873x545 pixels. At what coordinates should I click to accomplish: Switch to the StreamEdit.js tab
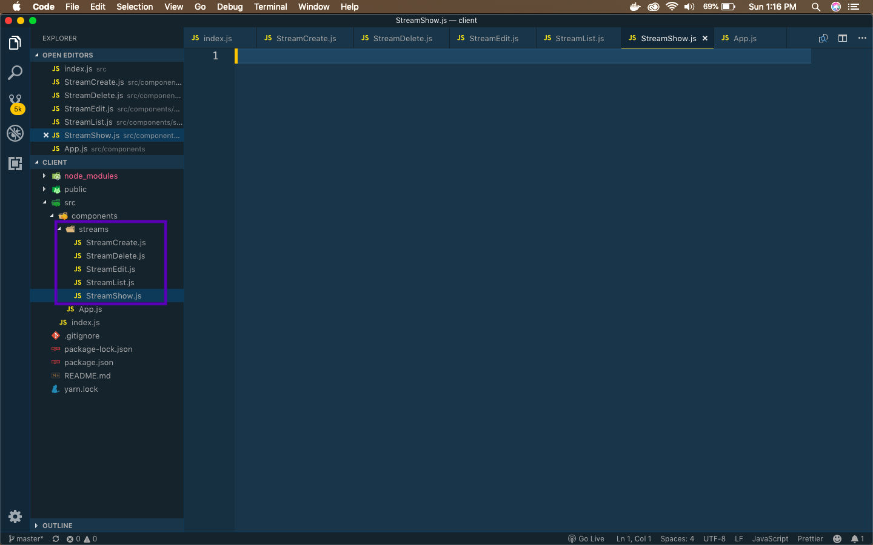coord(493,38)
